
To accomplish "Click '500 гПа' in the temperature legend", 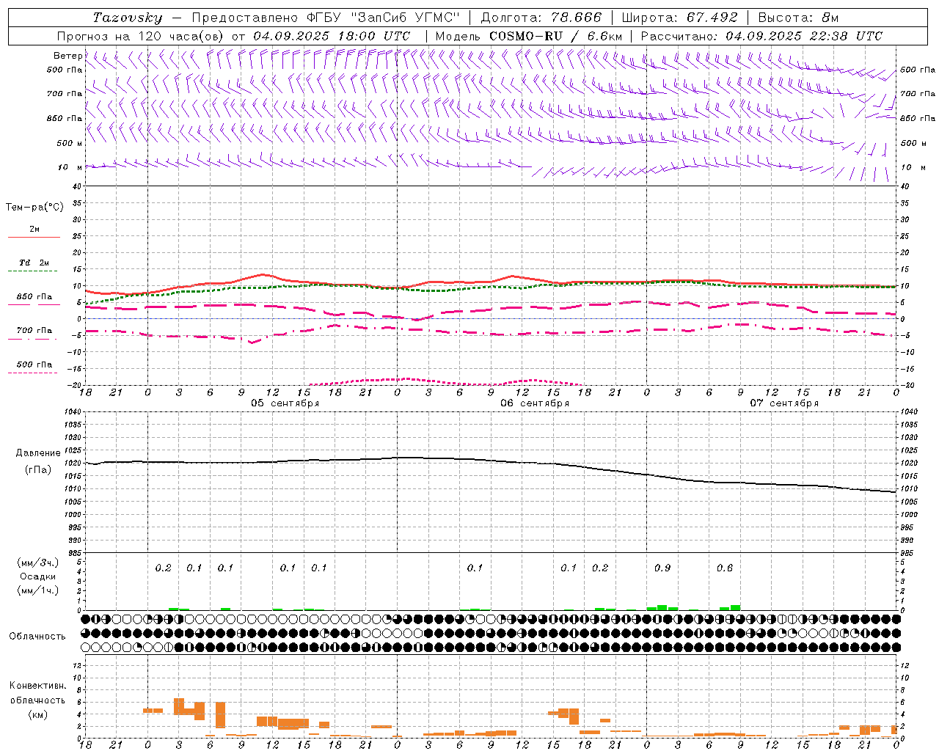I will tap(34, 364).
